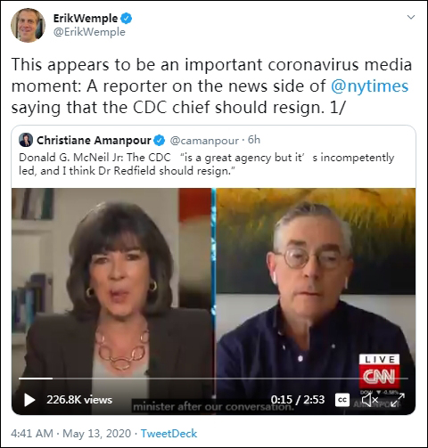This screenshot has height=448, width=428.
Task: Click the CNN LIVE logo in video
Action: [x=379, y=371]
